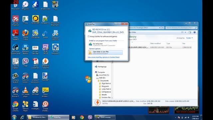Screen dimensions: 213x120
Task: Select the Adobe Reader 9 desktop icon
Action: [x=16, y=35]
